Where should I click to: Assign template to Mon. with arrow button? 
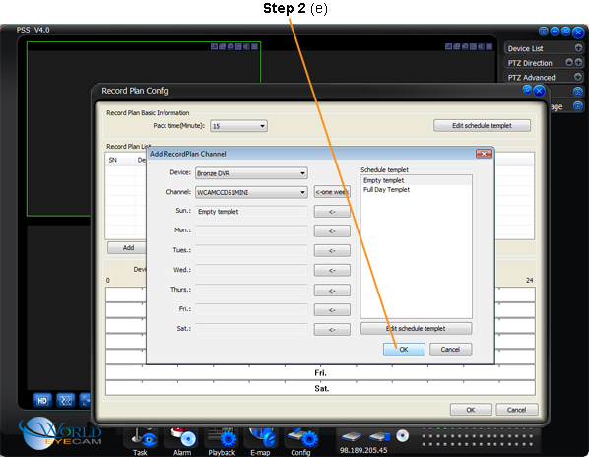[332, 230]
